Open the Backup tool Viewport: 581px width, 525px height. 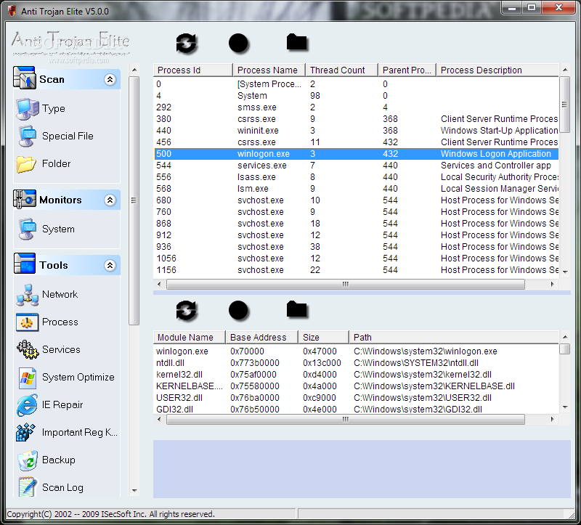[58, 460]
